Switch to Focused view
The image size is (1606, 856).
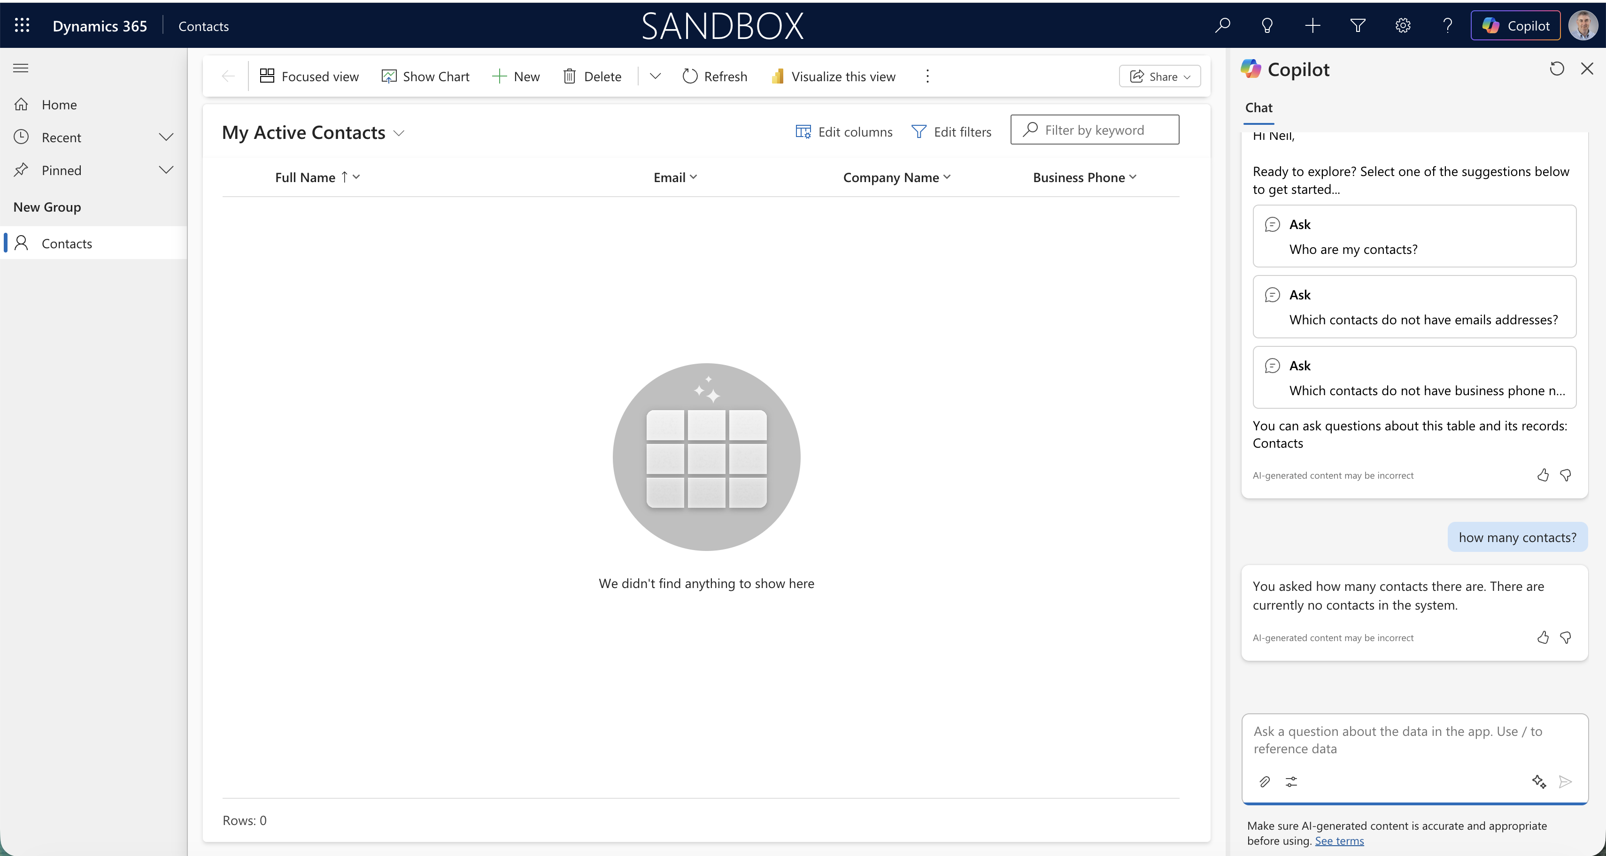[x=309, y=76]
